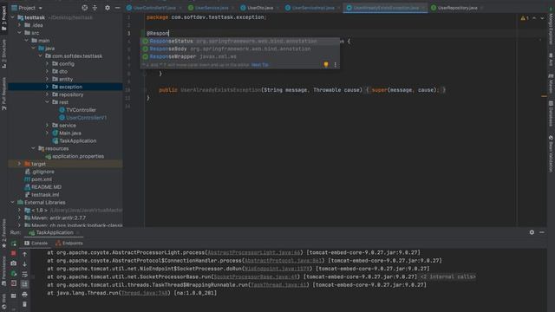Image resolution: width=555 pixels, height=312 pixels.
Task: Expand the repository package
Action: [x=47, y=94]
